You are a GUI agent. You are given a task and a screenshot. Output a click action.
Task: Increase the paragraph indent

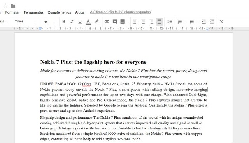pyautogui.click(x=212, y=22)
